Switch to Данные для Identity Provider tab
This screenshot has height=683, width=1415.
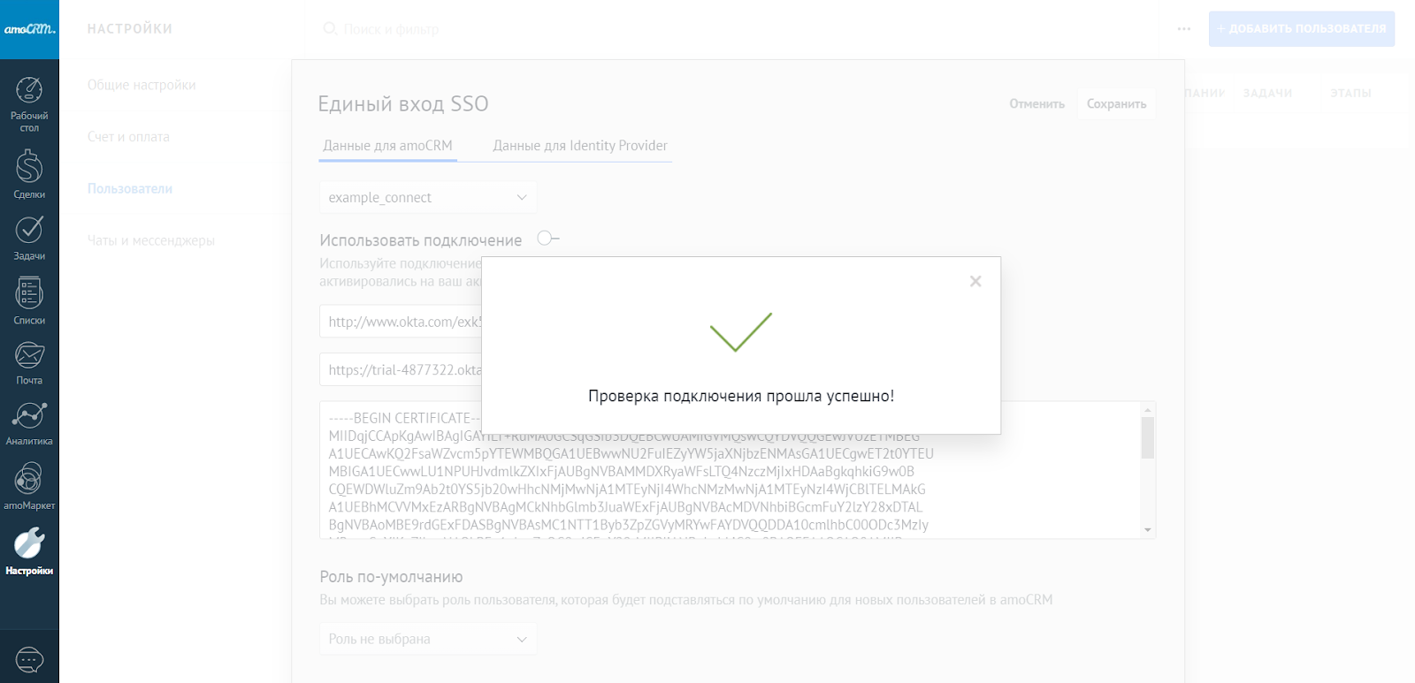[580, 146]
